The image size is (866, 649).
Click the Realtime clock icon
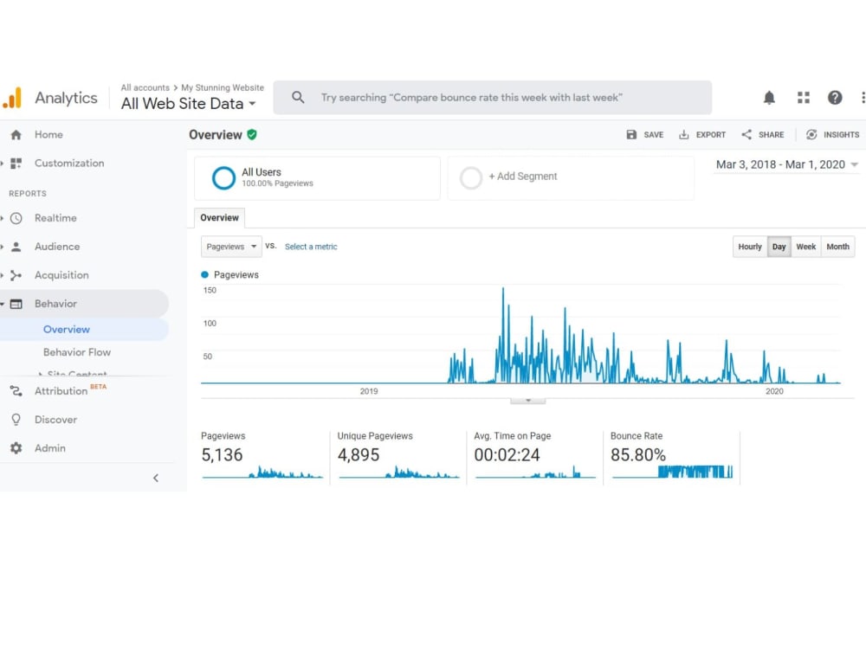[x=16, y=218]
